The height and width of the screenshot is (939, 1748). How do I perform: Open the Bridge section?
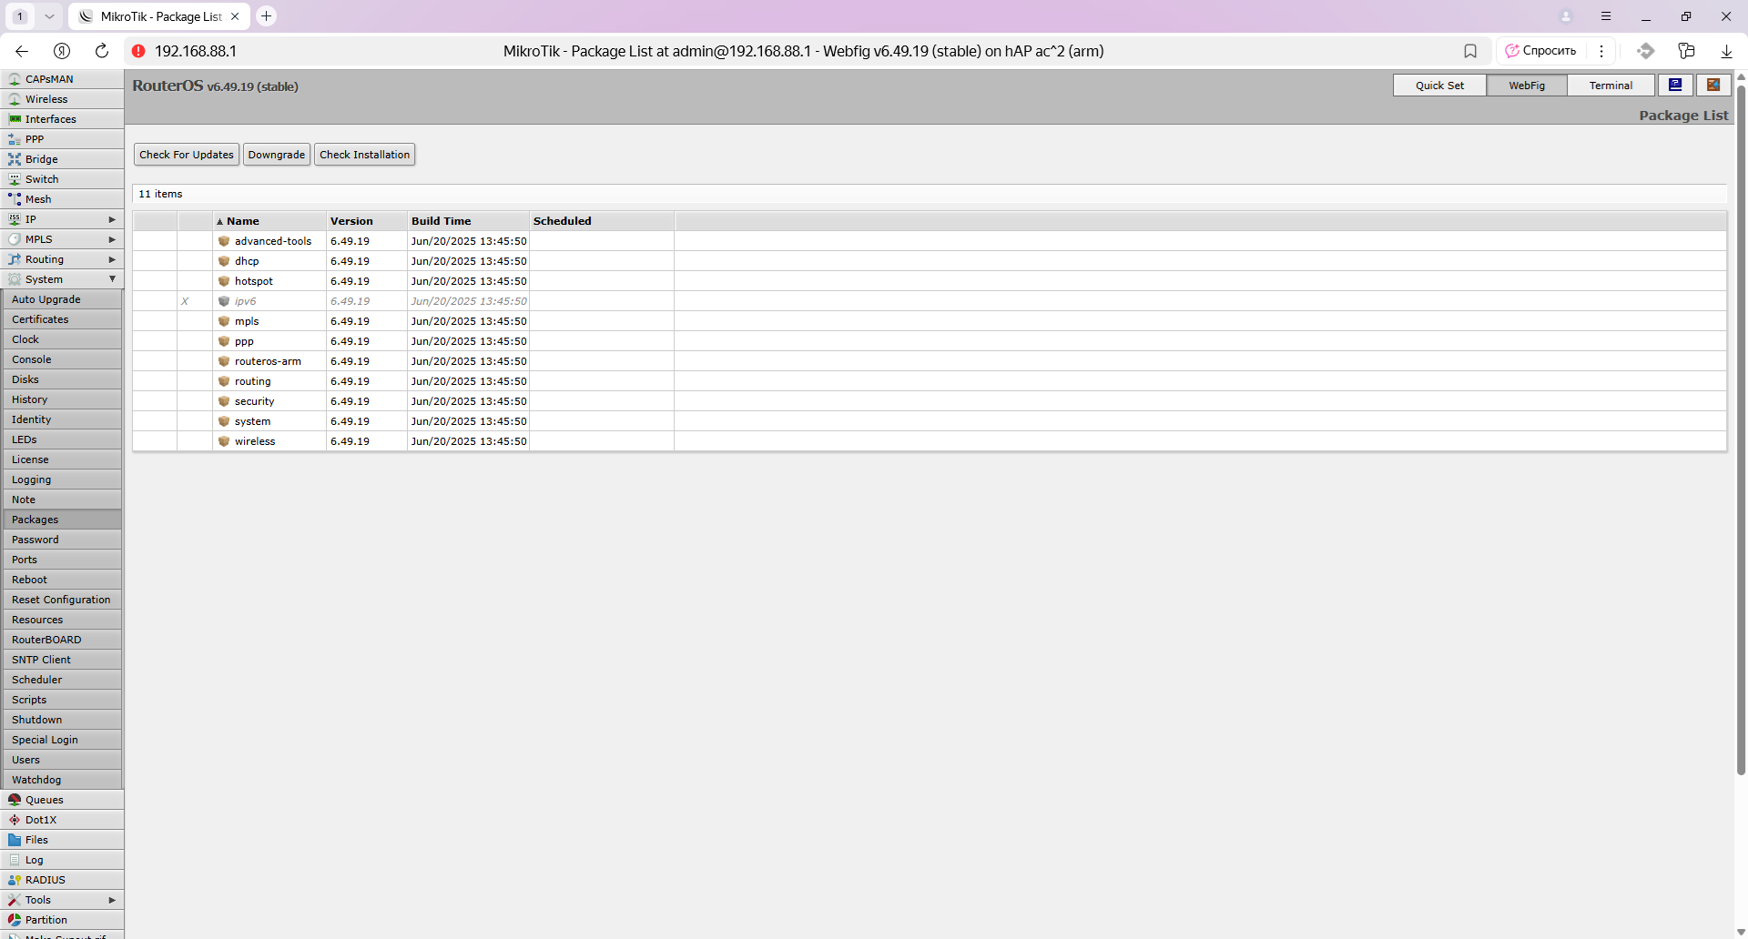pos(62,159)
